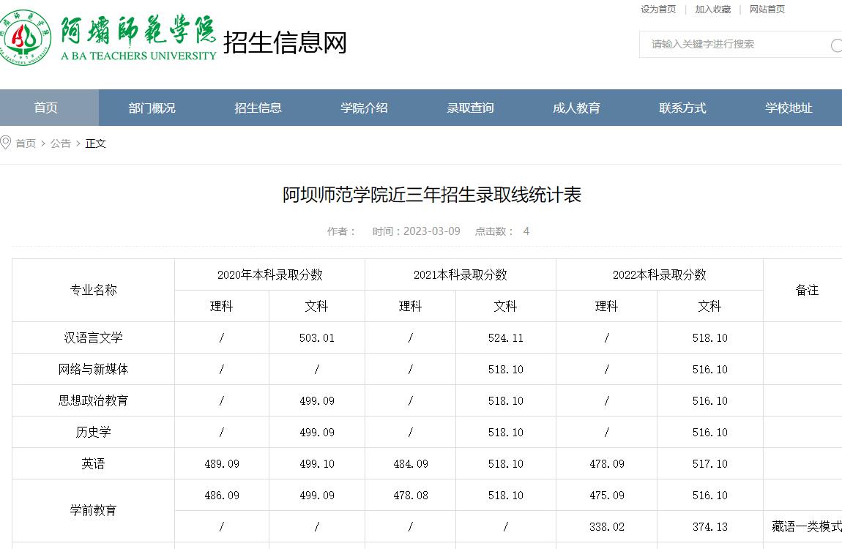Click the 475.09 score in 学前教育 row

point(607,496)
